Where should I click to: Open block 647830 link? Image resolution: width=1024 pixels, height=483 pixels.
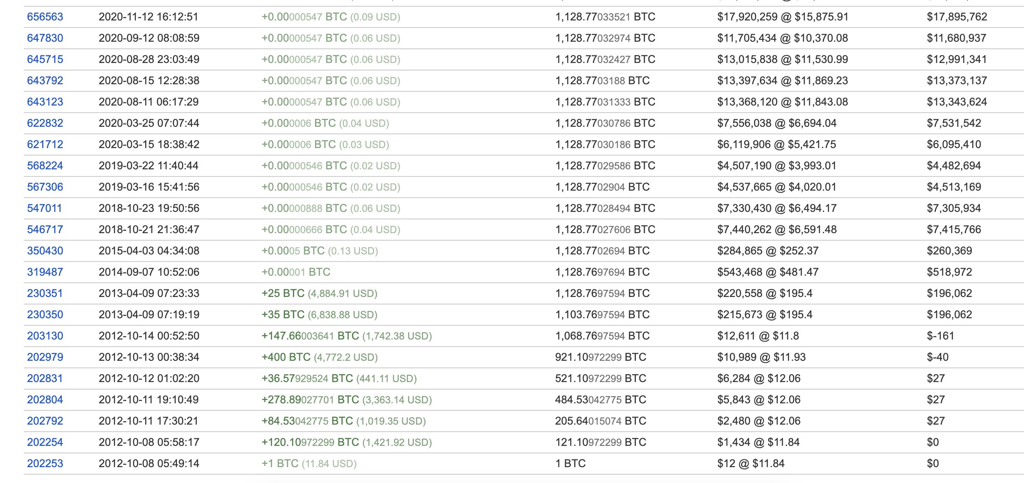(x=45, y=38)
